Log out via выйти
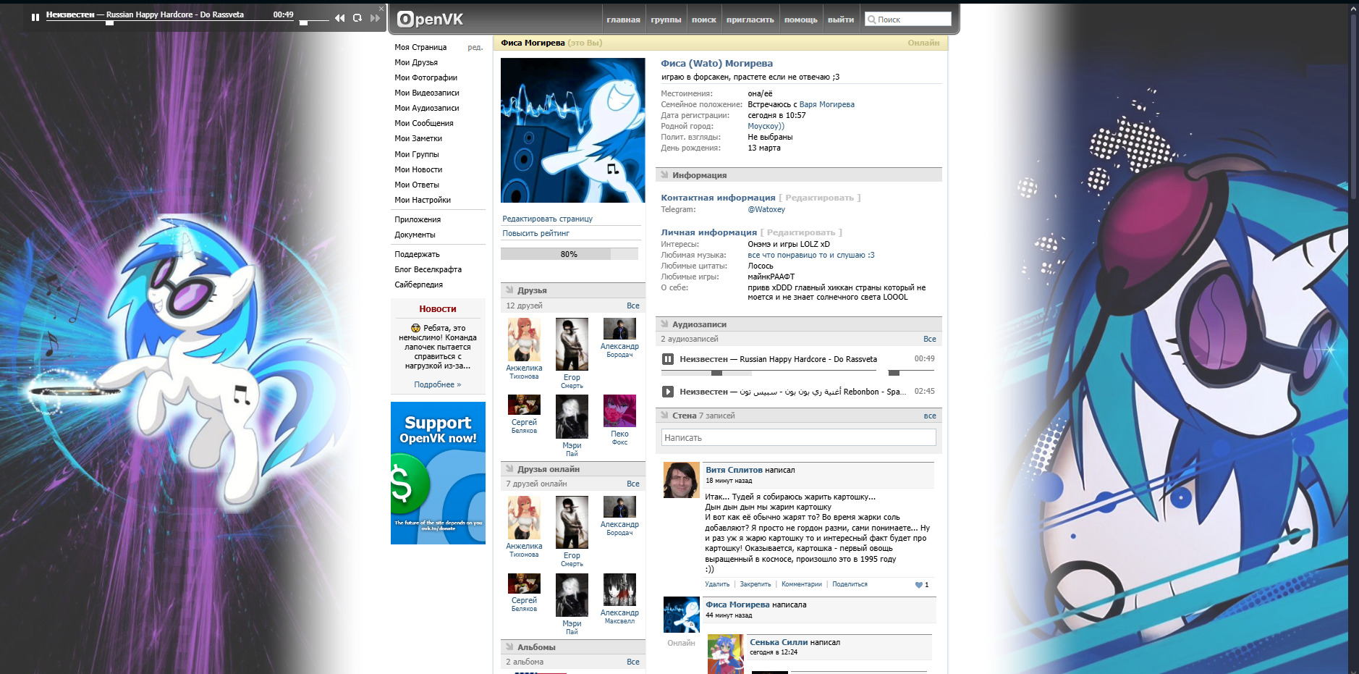Viewport: 1359px width, 674px height. [x=841, y=20]
